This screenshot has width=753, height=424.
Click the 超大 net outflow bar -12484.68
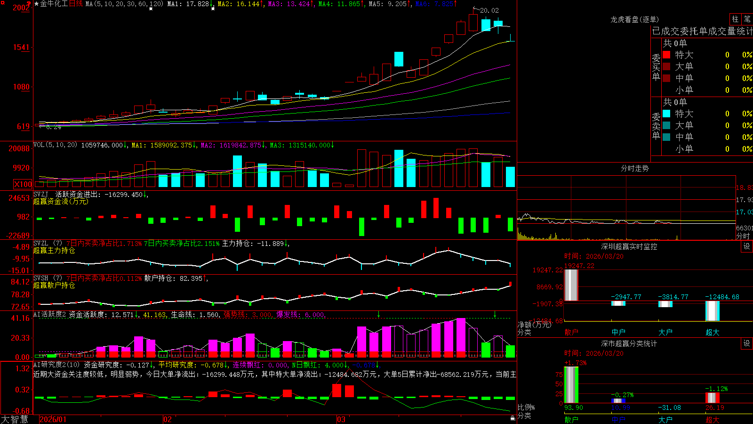tap(713, 311)
